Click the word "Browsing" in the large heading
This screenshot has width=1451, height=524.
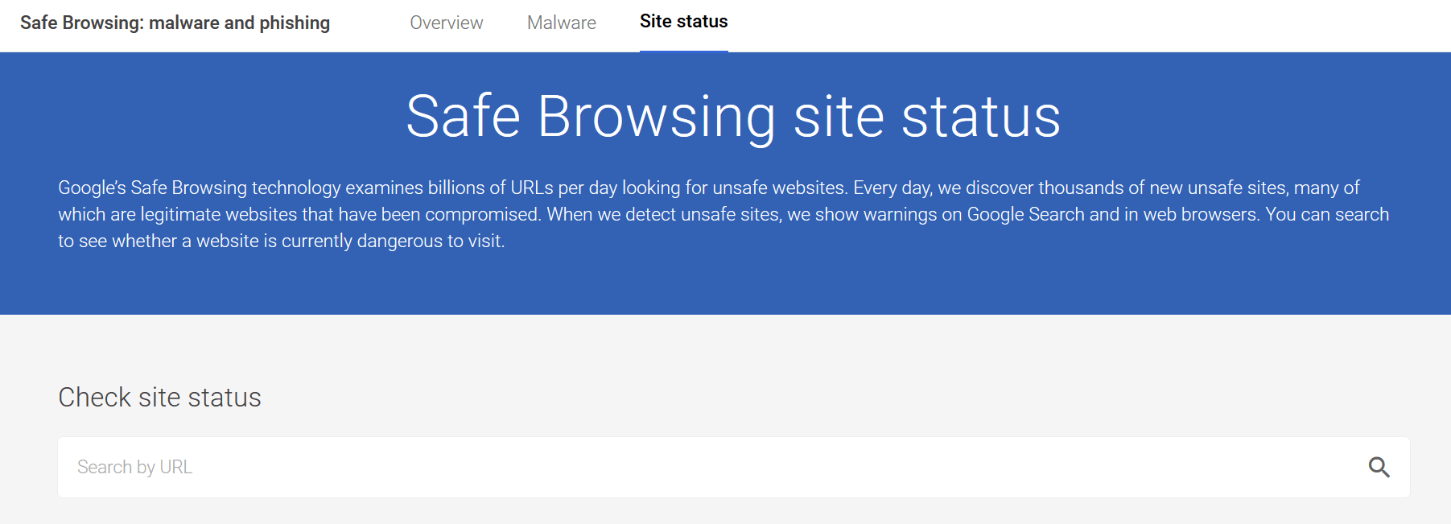pos(656,117)
